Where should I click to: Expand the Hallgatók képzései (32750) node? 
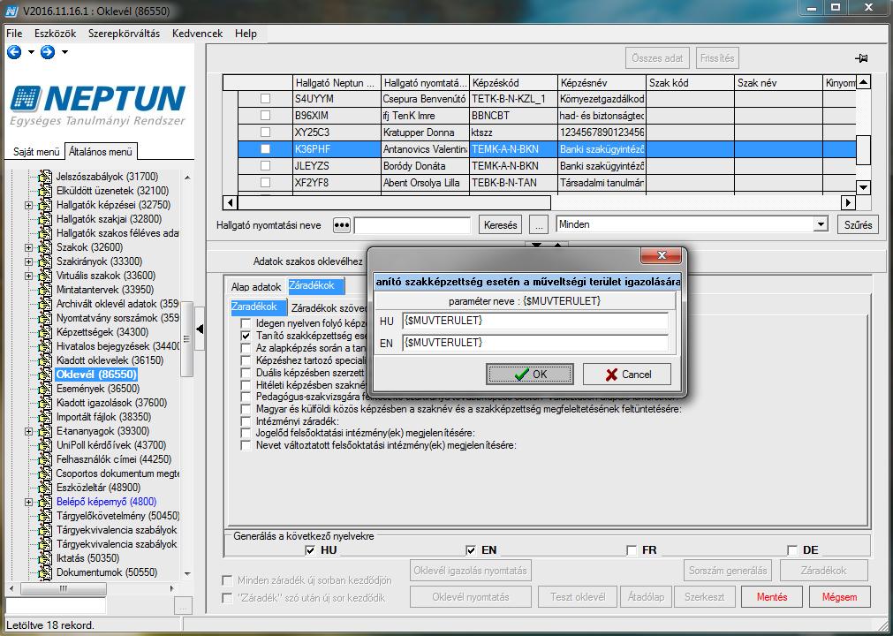pyautogui.click(x=28, y=205)
